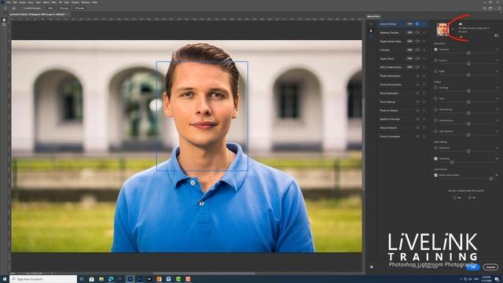The height and width of the screenshot is (283, 503).
Task: Check the Head direction checkbox
Action: pos(435,120)
